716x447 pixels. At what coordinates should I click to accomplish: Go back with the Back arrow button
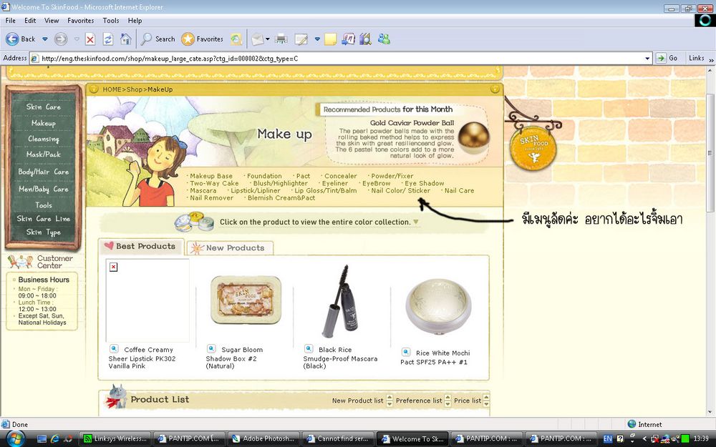(x=21, y=39)
